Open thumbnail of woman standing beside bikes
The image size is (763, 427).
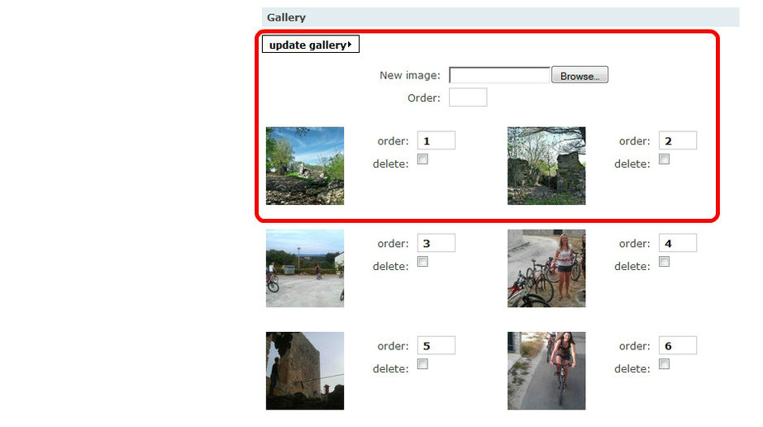tap(546, 268)
